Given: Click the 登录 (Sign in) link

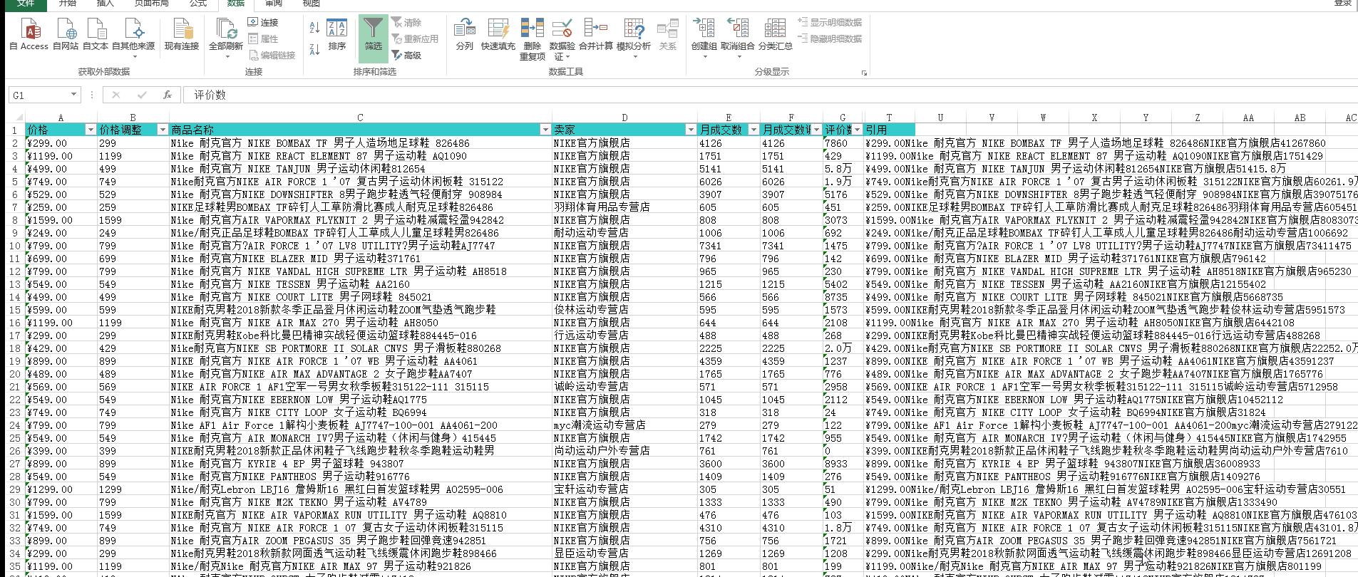Looking at the screenshot, I should [1342, 4].
